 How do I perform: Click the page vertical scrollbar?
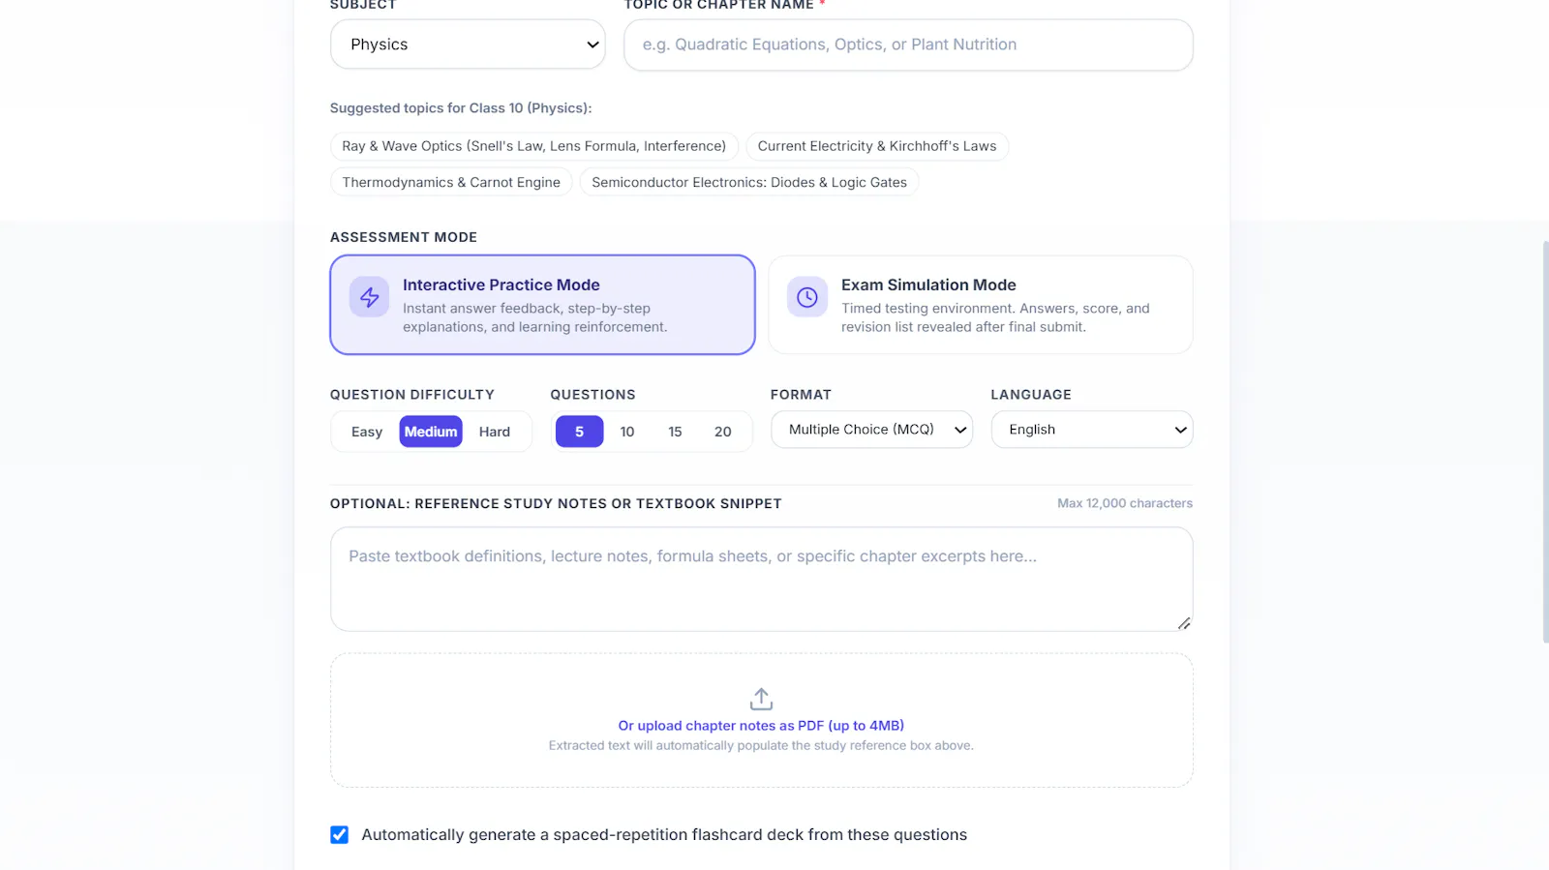pos(1545,441)
